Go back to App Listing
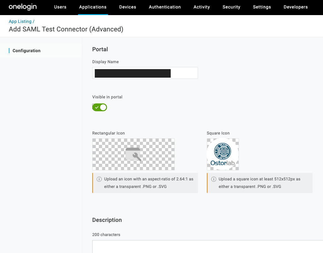 (x=20, y=21)
